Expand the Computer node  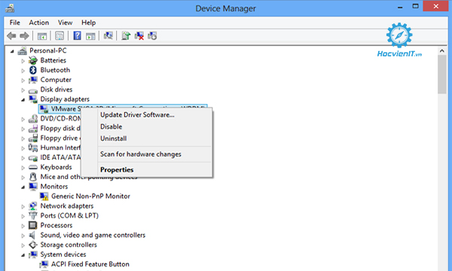pos(23,81)
